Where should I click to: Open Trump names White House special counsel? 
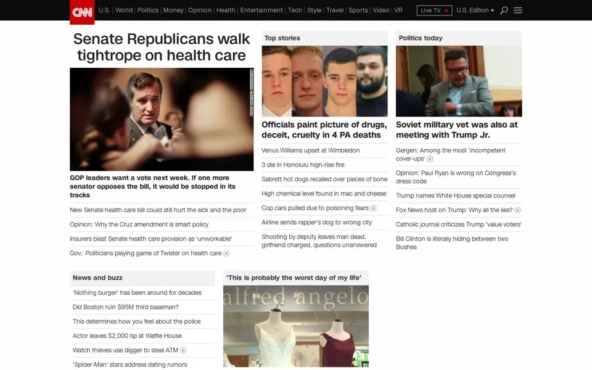(455, 195)
